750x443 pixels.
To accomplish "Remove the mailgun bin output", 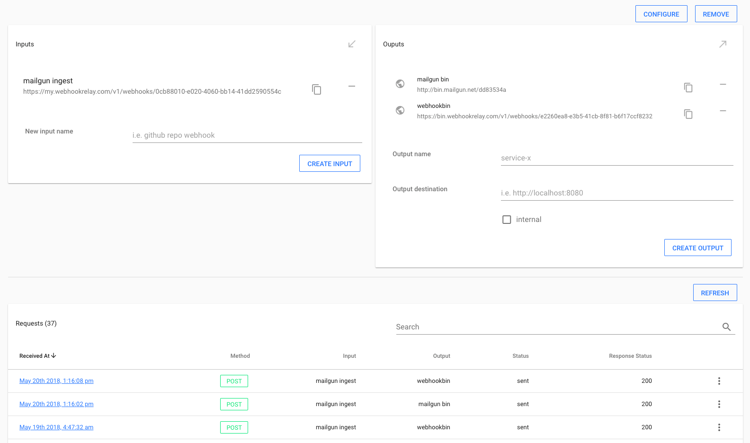I will (x=723, y=84).
